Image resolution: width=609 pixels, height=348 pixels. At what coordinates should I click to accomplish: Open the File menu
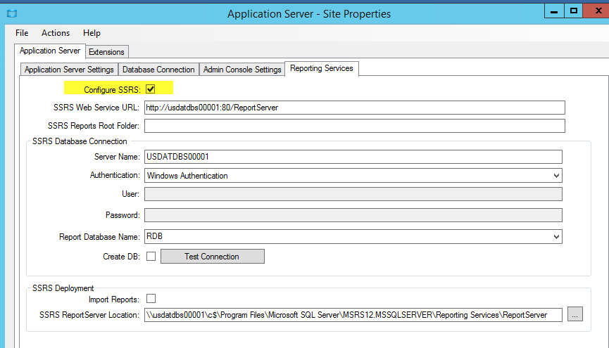(x=22, y=33)
